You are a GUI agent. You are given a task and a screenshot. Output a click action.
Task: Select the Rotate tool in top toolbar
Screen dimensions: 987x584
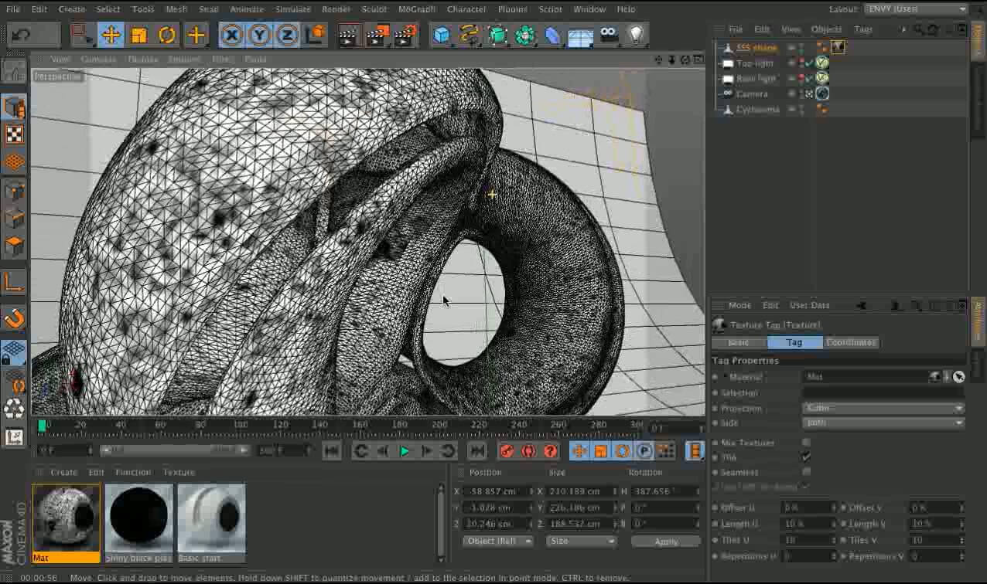(166, 36)
